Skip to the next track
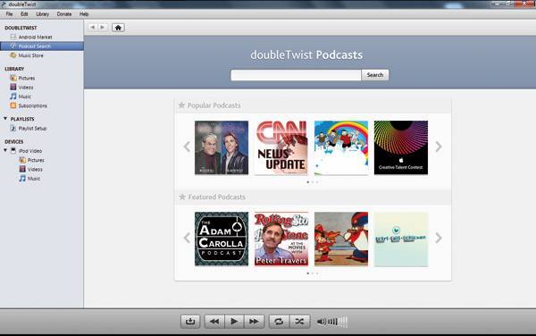This screenshot has height=336, width=536. 254,322
